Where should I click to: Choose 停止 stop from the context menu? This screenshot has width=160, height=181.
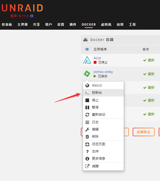click(x=103, y=100)
